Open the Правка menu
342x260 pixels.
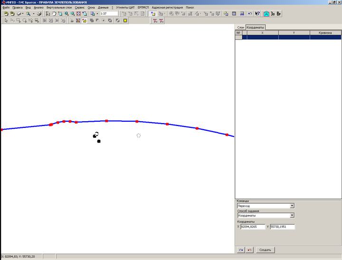click(x=18, y=8)
